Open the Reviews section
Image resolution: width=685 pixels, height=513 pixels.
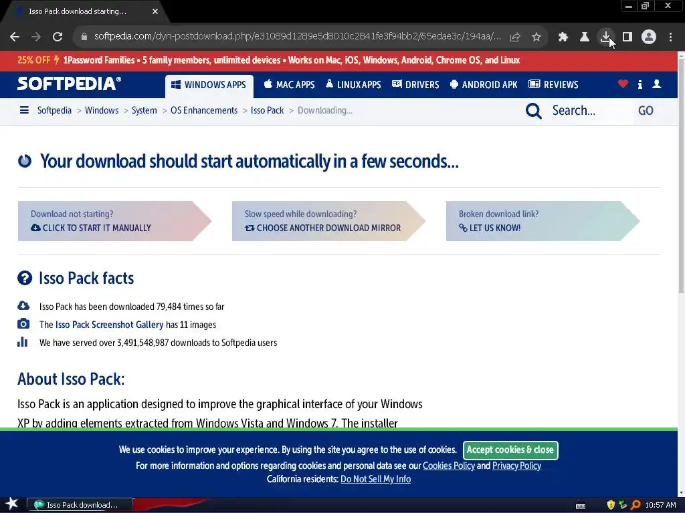pos(553,85)
